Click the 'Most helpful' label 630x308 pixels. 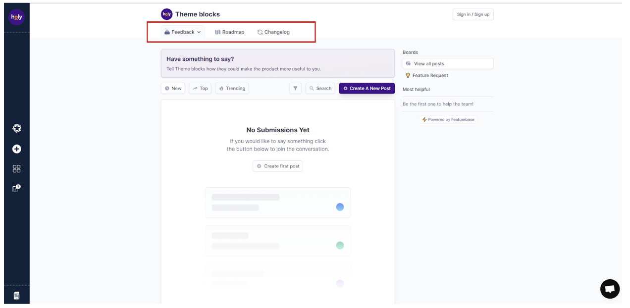pos(416,90)
